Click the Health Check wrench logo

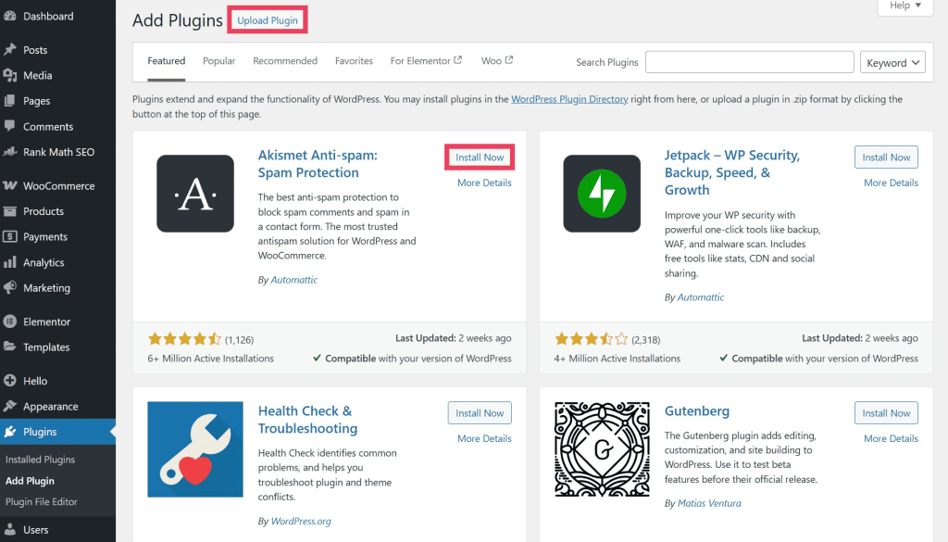click(195, 449)
